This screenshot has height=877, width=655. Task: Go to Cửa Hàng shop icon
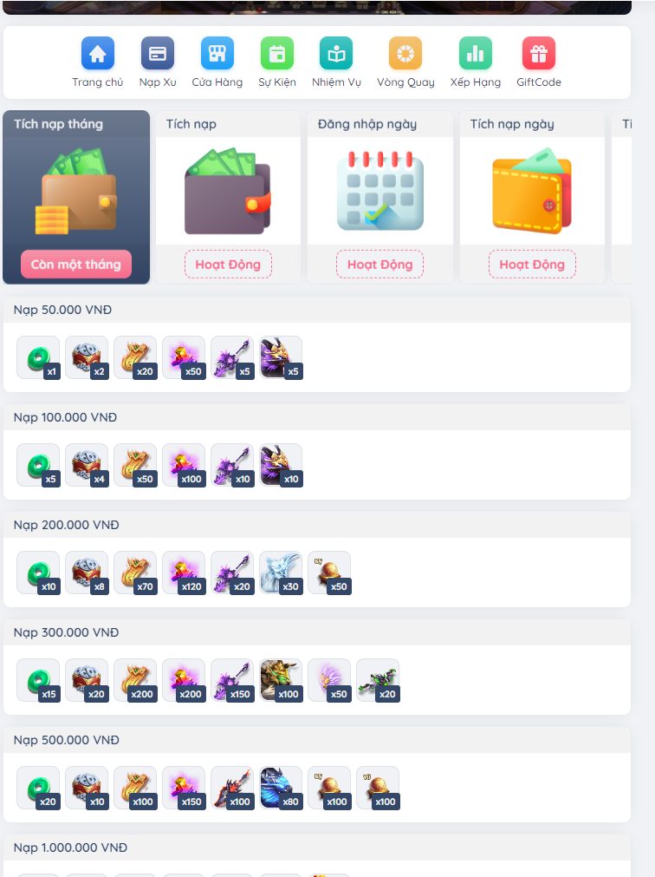point(217,54)
